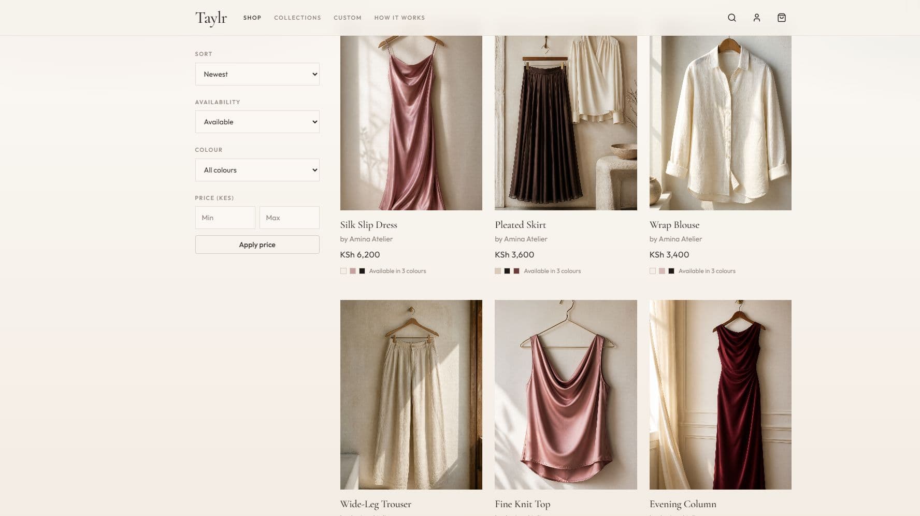Open the Wrap Blouse product image
Image resolution: width=920 pixels, height=516 pixels.
pos(720,123)
